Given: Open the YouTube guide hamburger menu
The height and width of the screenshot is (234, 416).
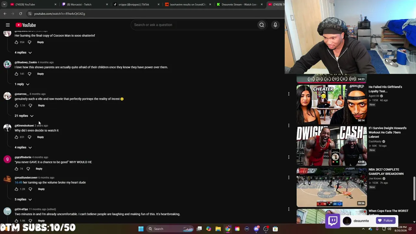Looking at the screenshot, I should 8,25.
